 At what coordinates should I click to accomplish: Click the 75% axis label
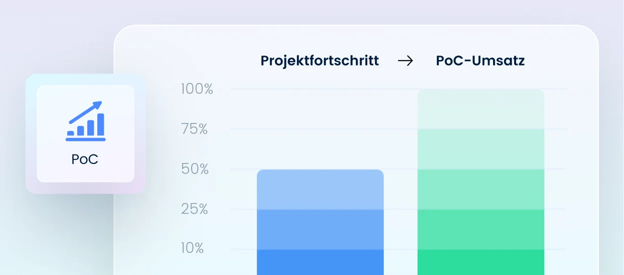(195, 129)
